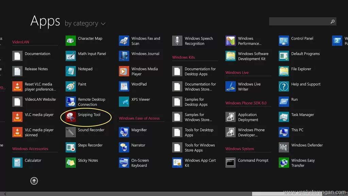Screen dimensions: 348x196
Task: Open Reset VLC media player preferences icon
Action: pos(17,86)
